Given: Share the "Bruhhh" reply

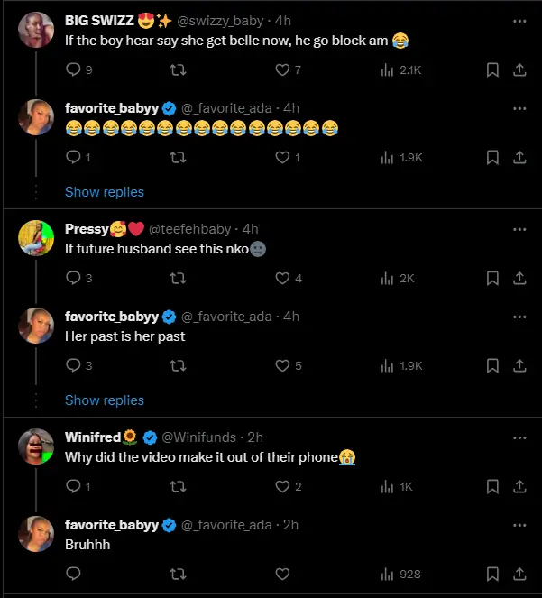Looking at the screenshot, I should pyautogui.click(x=519, y=574).
